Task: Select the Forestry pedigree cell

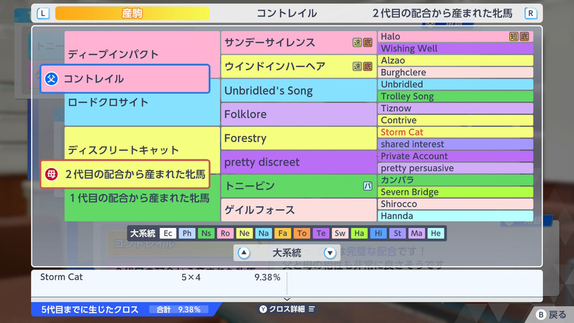Action: coord(298,138)
